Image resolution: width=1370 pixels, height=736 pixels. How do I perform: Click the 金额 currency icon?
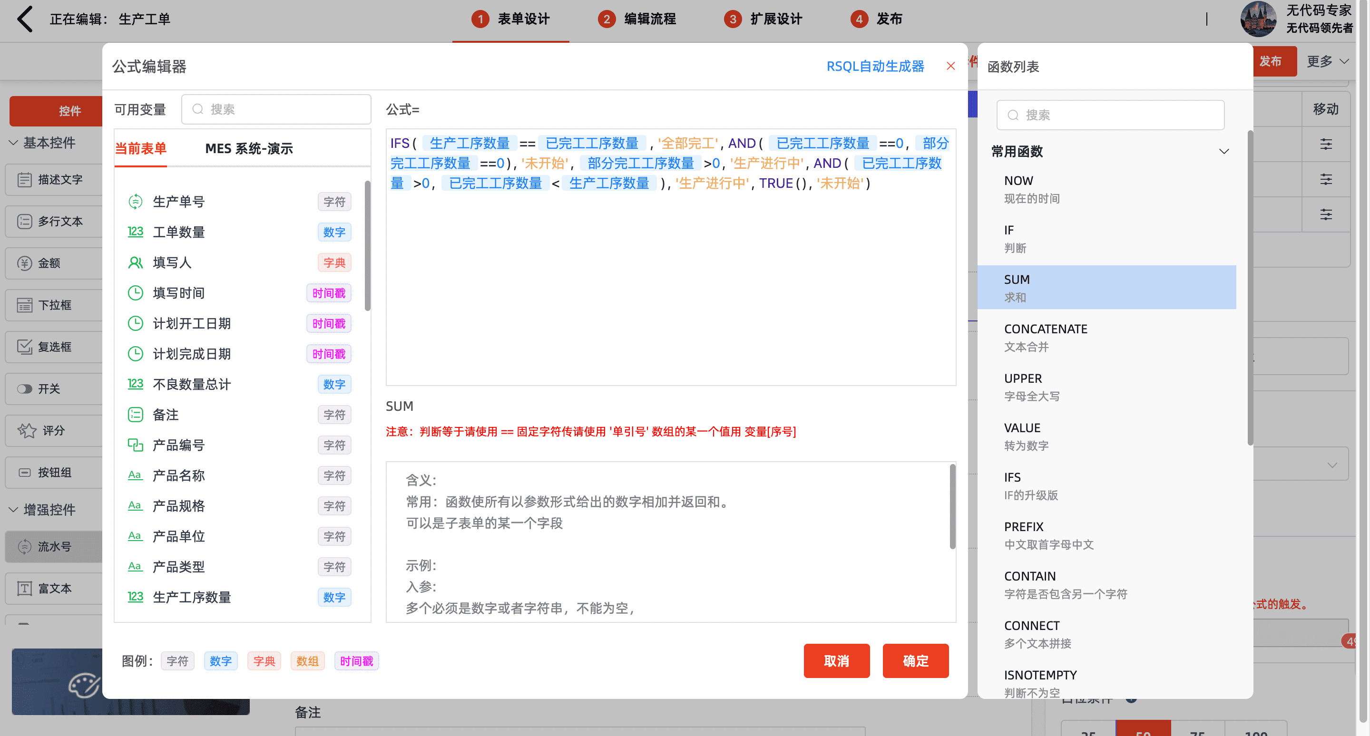pos(24,263)
